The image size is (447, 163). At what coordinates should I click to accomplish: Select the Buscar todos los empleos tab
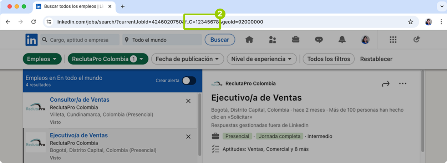(x=74, y=6)
